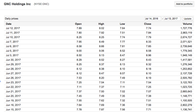This screenshot has height=112, width=196.
Task: Focus the end date field Jul 13, 2017
Action: coord(172,19)
